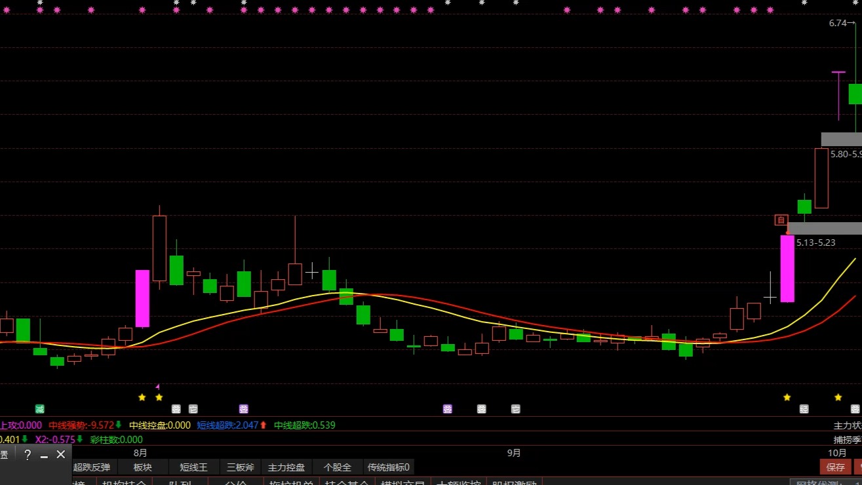
Task: Switch to 板块 tab
Action: [142, 467]
